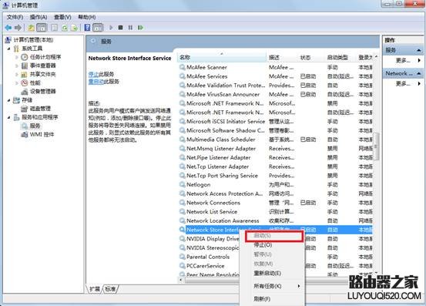Expand the 共享文件夹 node arrow
Image resolution: width=426 pixels, height=306 pixels.
[x=17, y=74]
